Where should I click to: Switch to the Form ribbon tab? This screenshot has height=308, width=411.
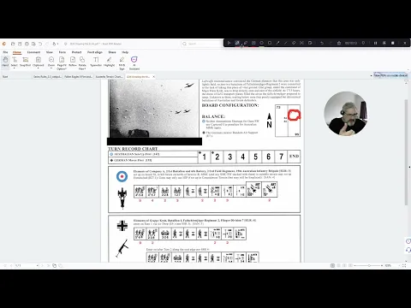point(63,52)
